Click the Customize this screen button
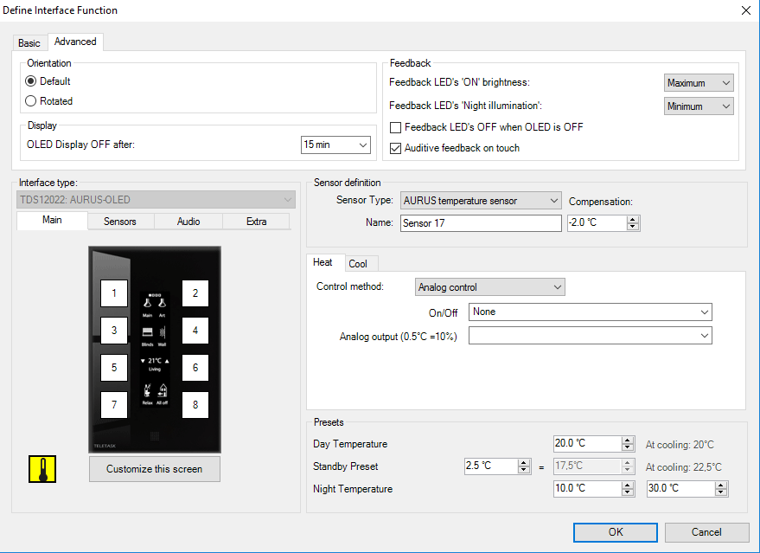760x553 pixels. (154, 469)
